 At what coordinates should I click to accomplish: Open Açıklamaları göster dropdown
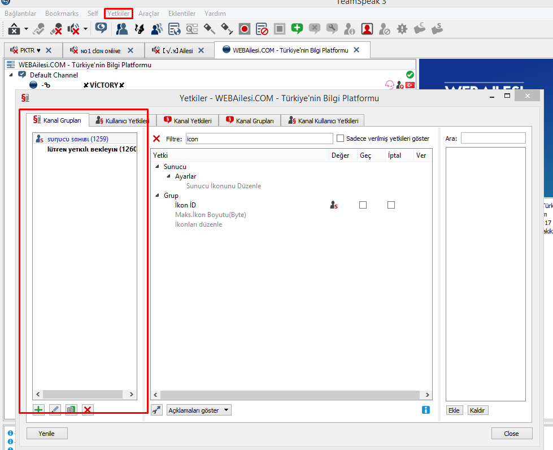pos(199,410)
